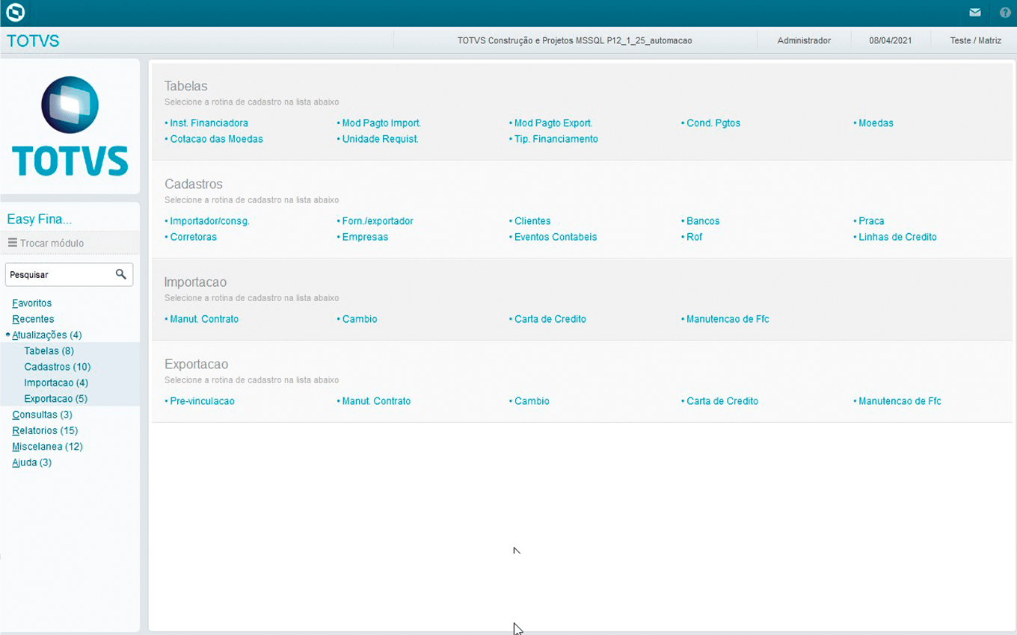This screenshot has width=1017, height=635.
Task: Click the help question mark icon
Action: 1005,13
